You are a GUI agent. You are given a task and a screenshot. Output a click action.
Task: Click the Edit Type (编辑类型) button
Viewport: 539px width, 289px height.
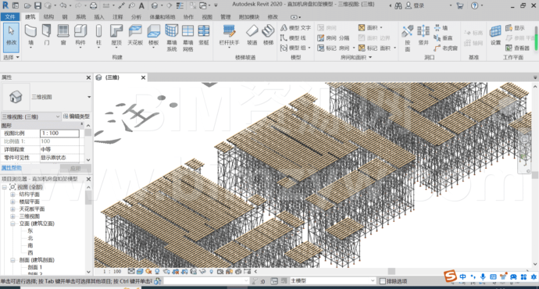pyautogui.click(x=77, y=116)
